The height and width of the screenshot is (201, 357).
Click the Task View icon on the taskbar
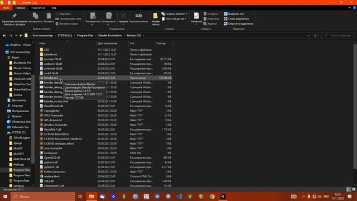coord(80,197)
